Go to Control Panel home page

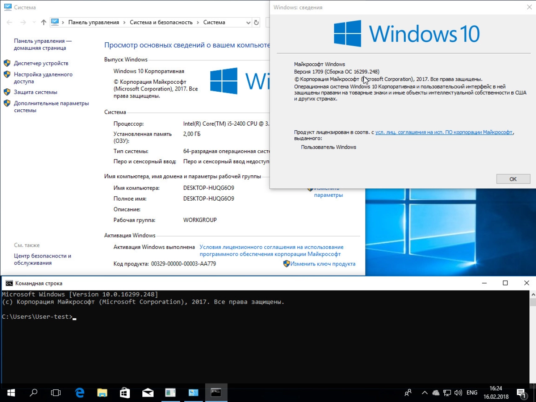pos(43,44)
